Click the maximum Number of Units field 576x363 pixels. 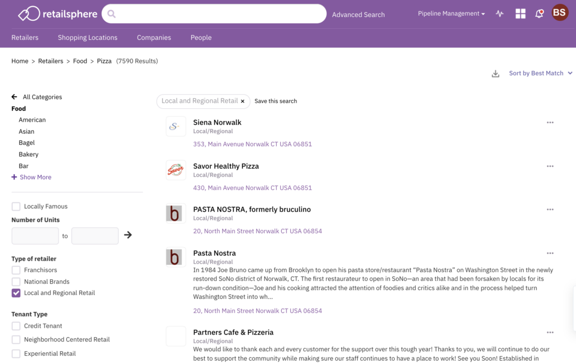(x=94, y=235)
